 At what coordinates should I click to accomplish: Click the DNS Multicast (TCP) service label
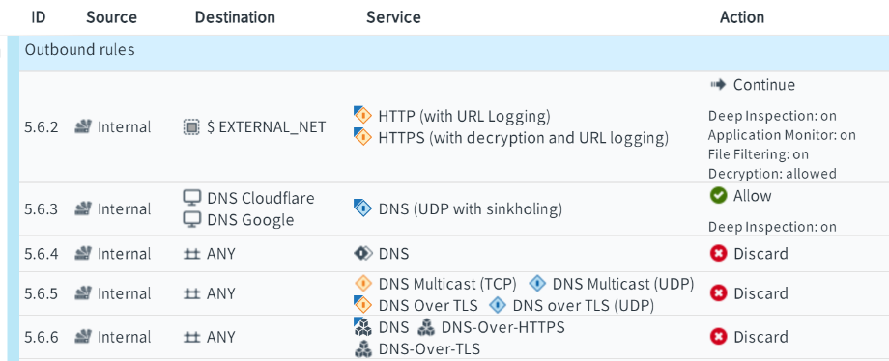click(x=447, y=284)
